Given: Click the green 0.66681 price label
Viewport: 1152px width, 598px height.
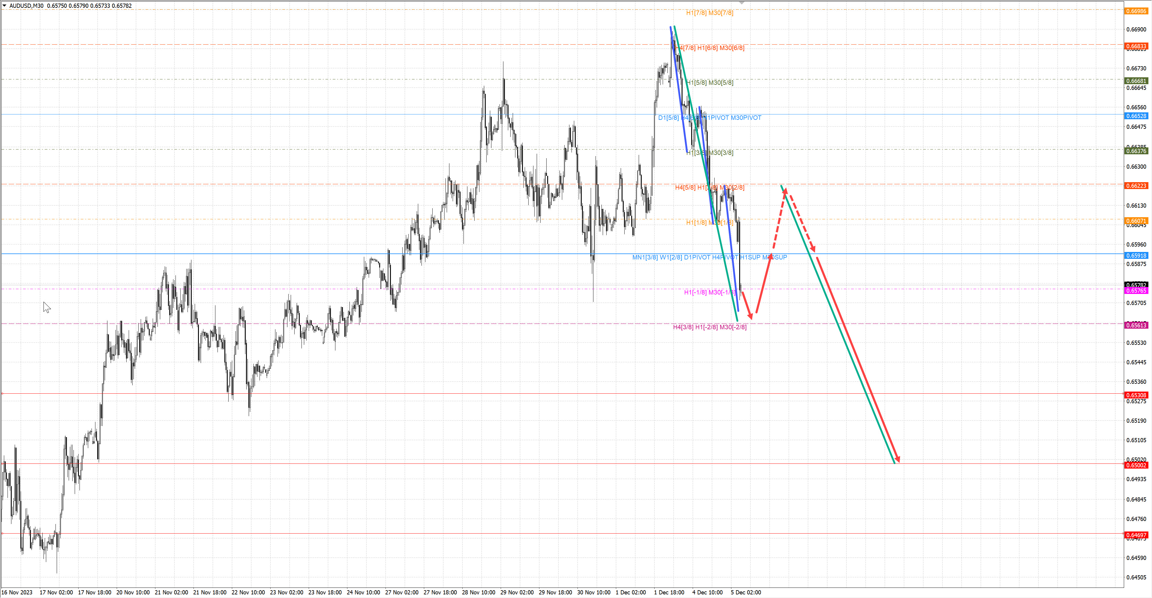Looking at the screenshot, I should tap(1136, 81).
